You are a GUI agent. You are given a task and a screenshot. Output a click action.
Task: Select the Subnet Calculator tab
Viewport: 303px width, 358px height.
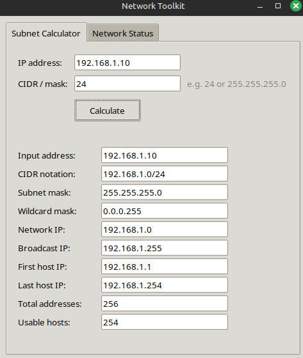coord(46,33)
